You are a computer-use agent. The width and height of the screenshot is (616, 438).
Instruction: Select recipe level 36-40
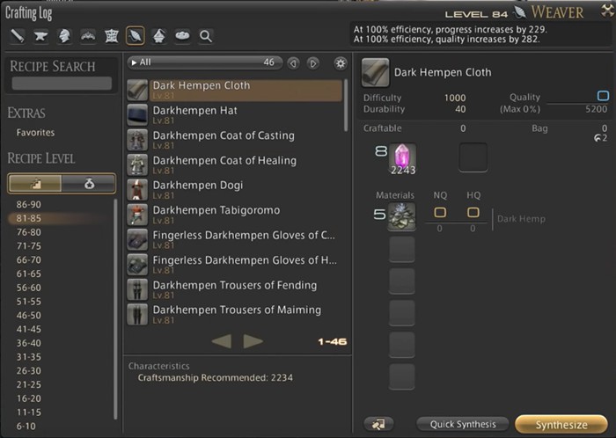[29, 343]
